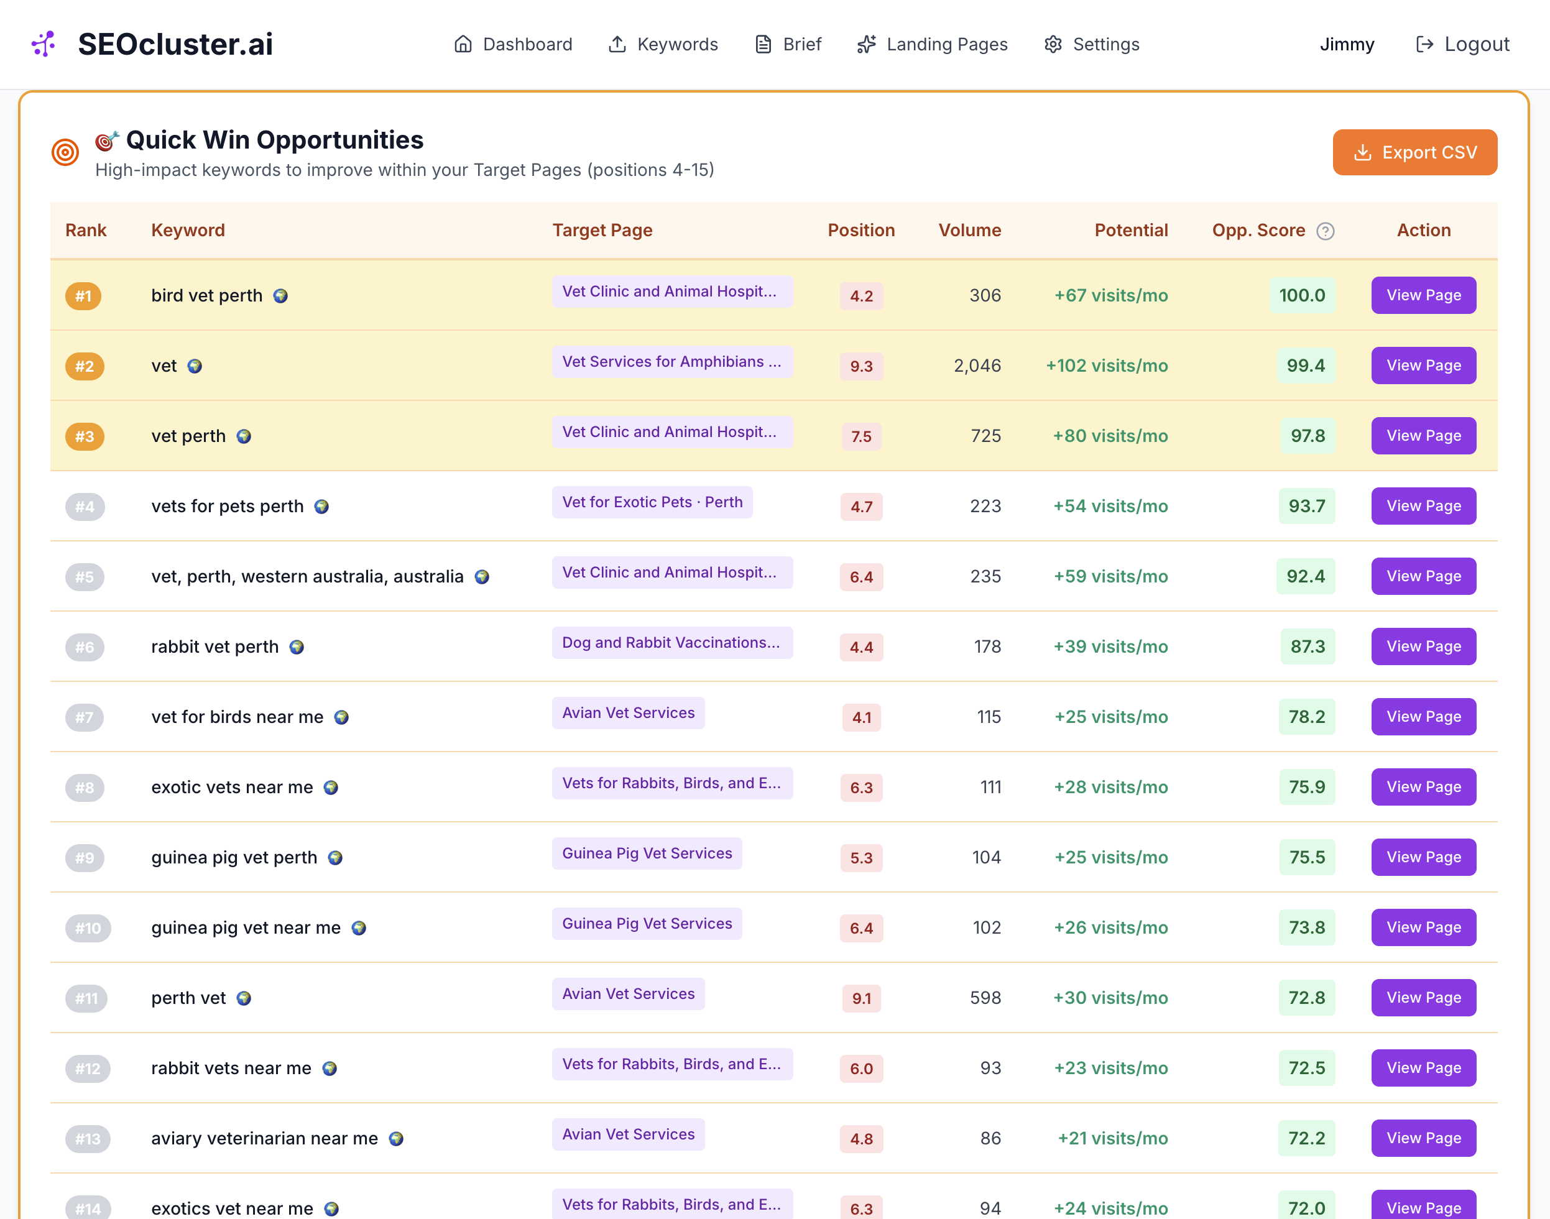Click the globe icon beside bird vet perth
1550x1219 pixels.
click(x=281, y=296)
